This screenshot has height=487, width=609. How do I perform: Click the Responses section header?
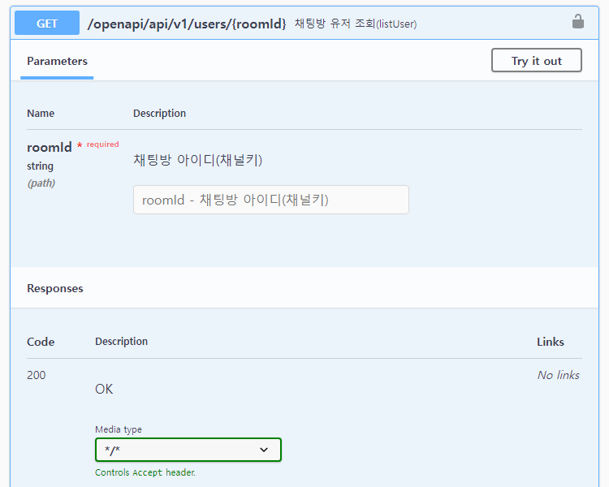click(55, 288)
